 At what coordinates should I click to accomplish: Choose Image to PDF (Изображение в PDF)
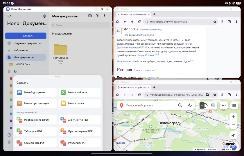[x=36, y=120]
